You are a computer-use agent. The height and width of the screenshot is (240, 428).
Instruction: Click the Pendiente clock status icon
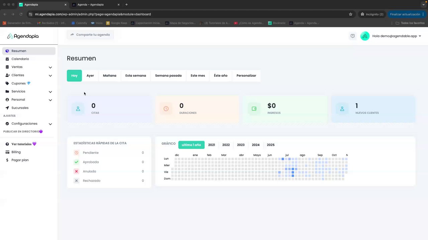(76, 153)
